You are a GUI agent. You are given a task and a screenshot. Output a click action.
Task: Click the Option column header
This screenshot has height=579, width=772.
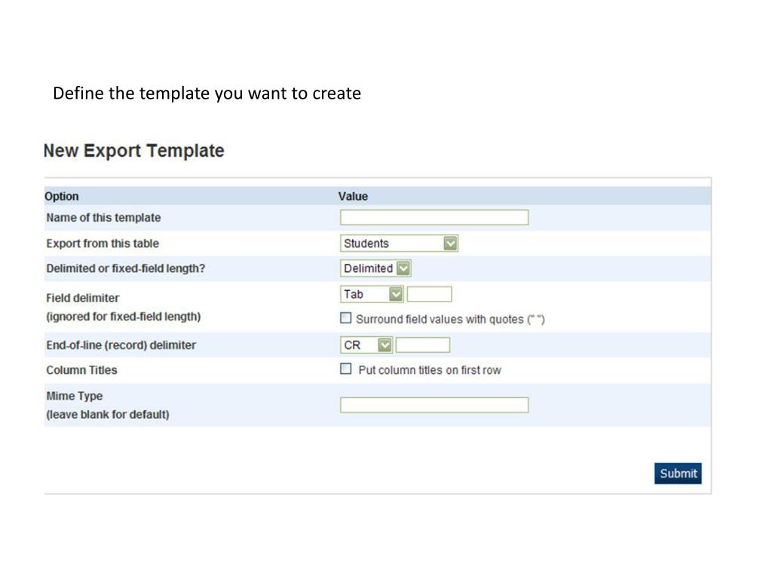point(62,196)
